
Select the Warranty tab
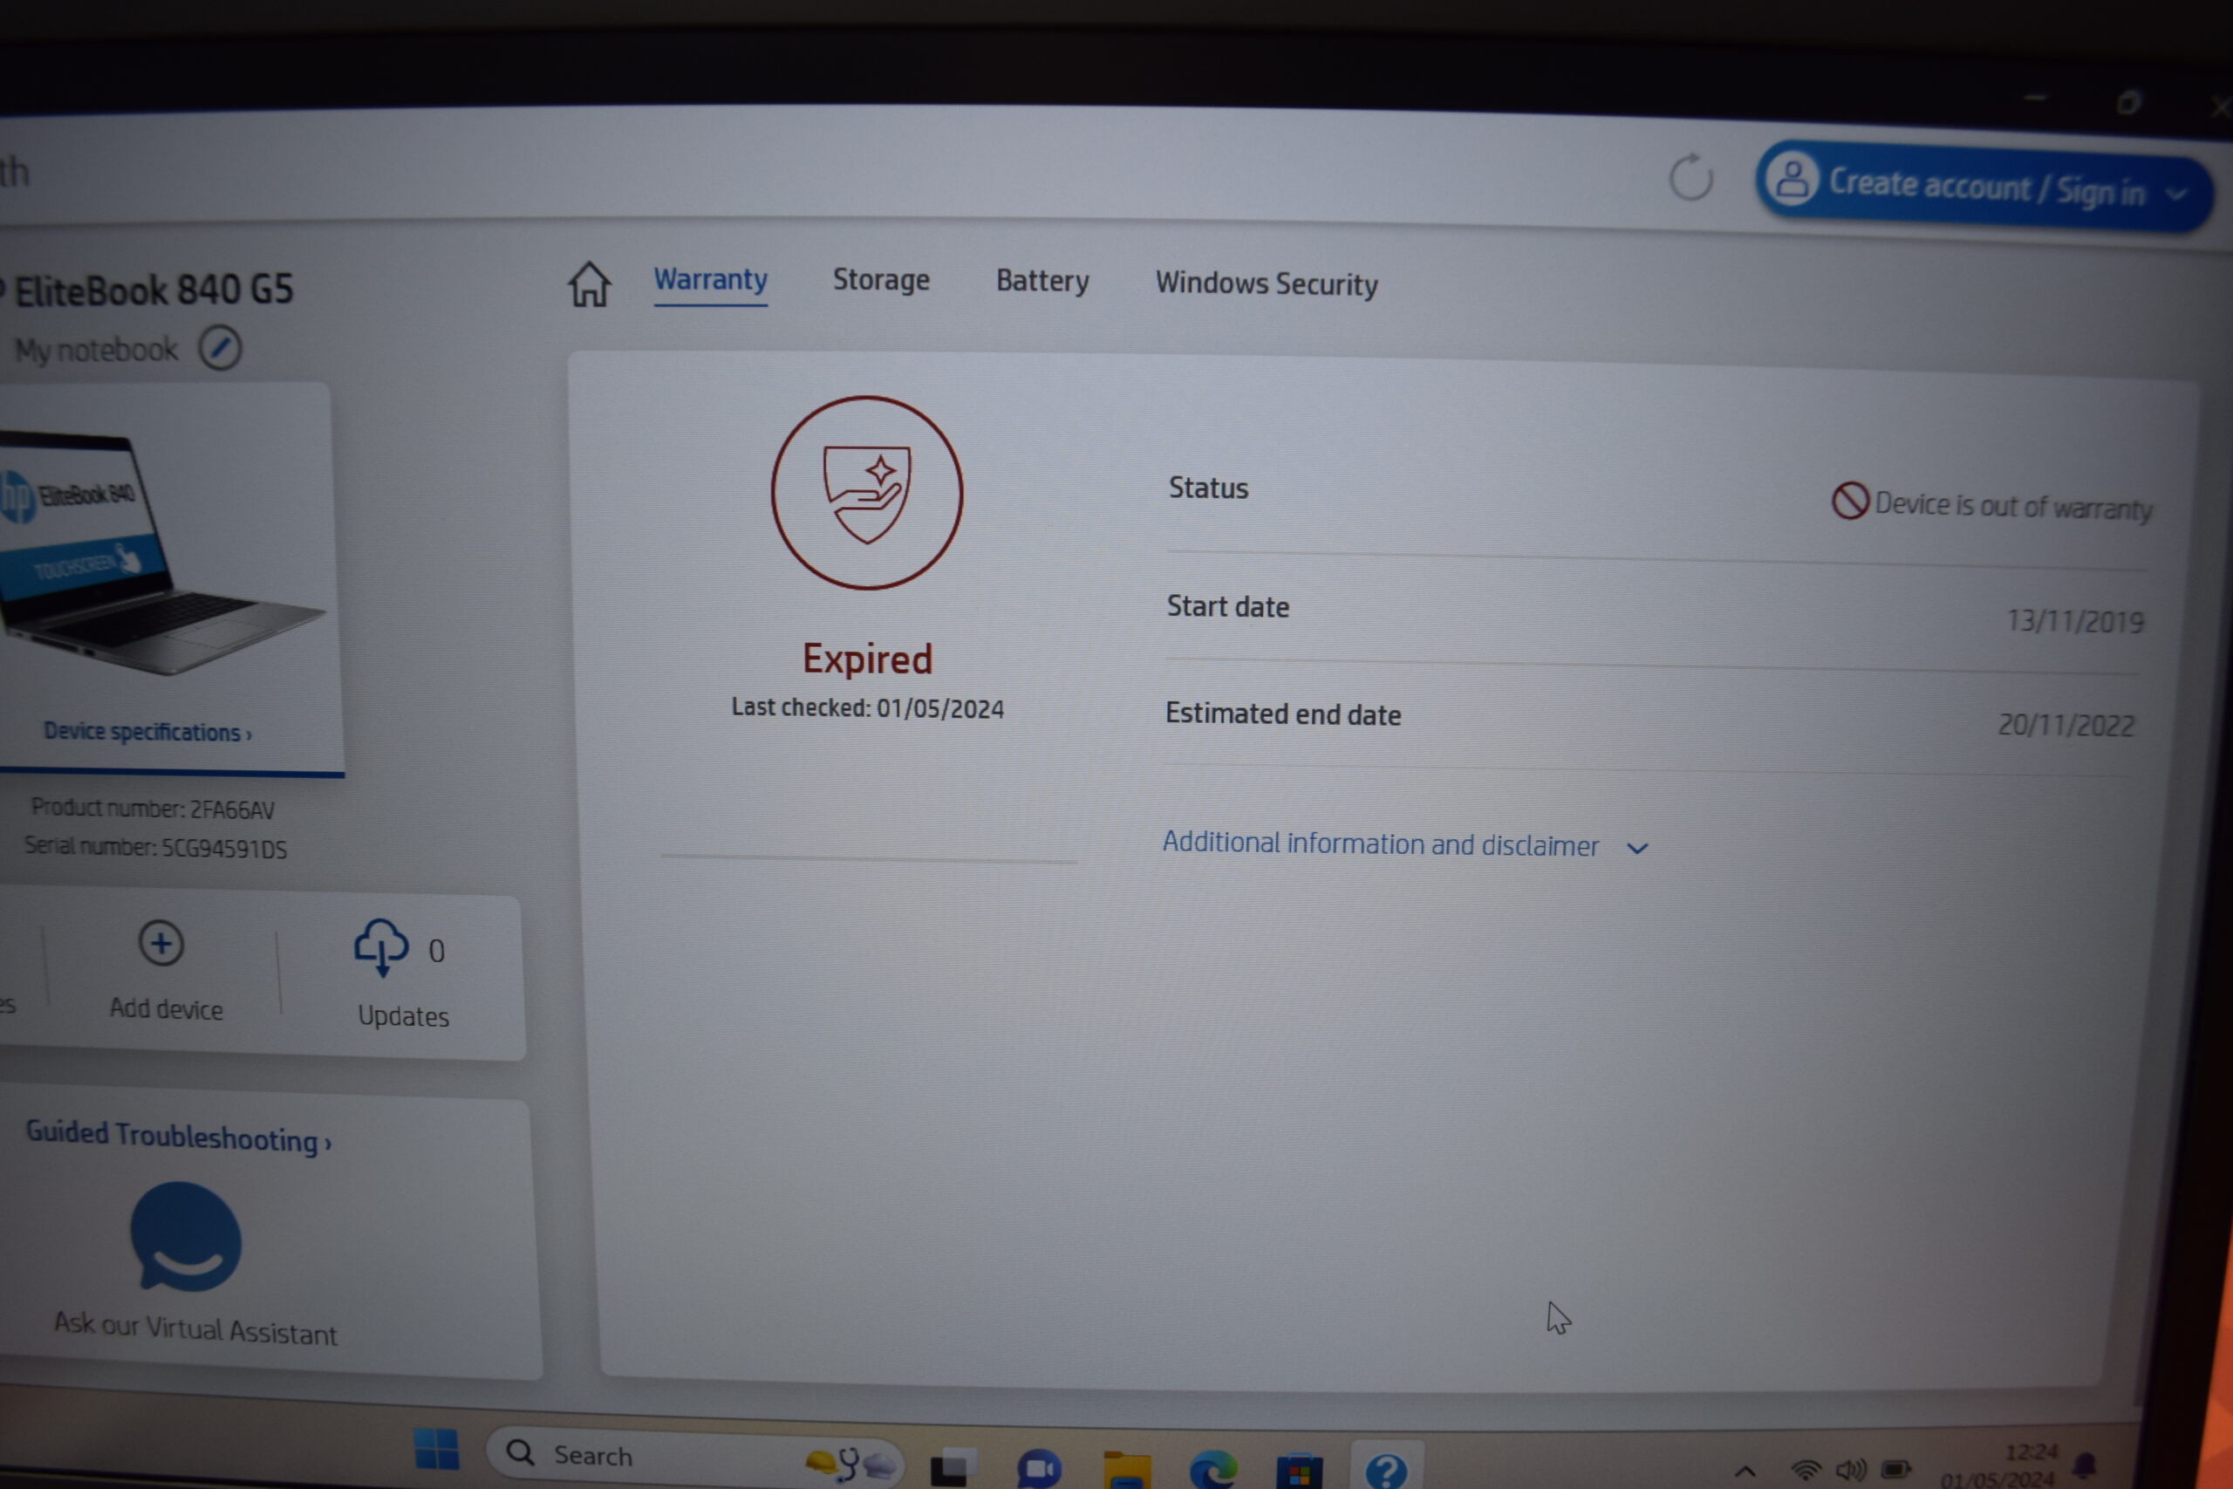pyautogui.click(x=710, y=279)
